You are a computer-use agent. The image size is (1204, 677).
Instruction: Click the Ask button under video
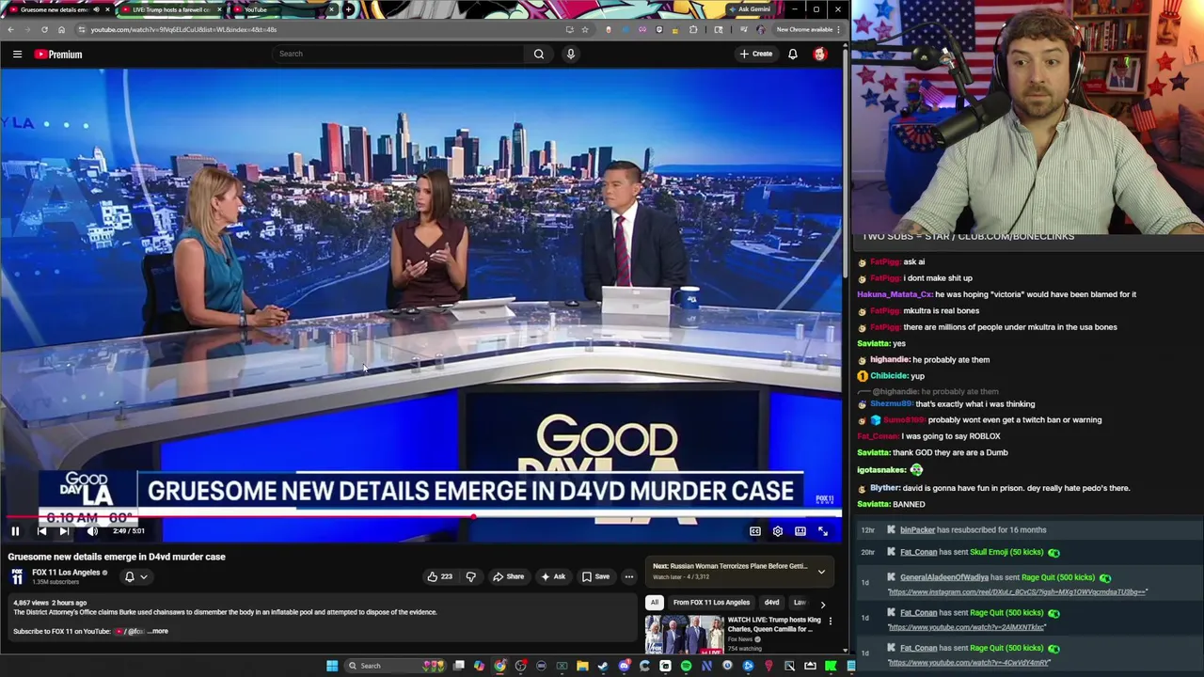[553, 576]
